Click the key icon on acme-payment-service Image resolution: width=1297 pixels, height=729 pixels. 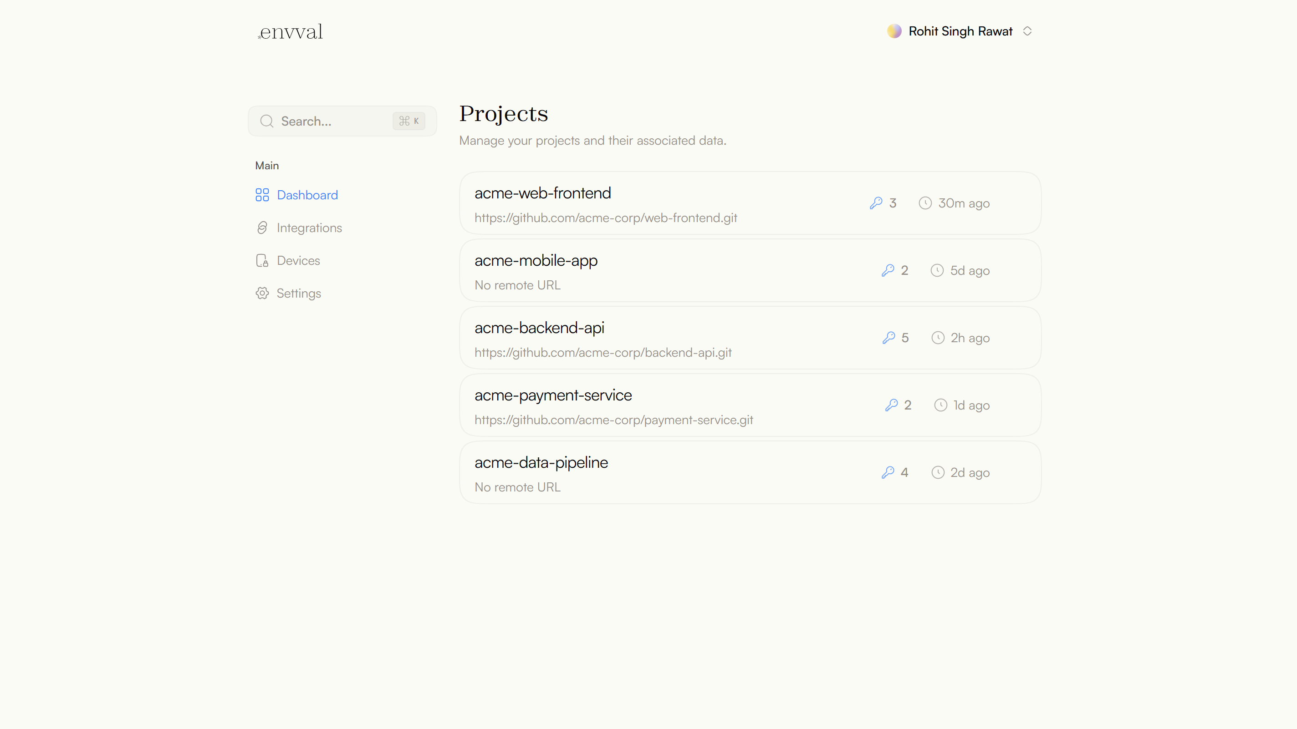coord(891,405)
